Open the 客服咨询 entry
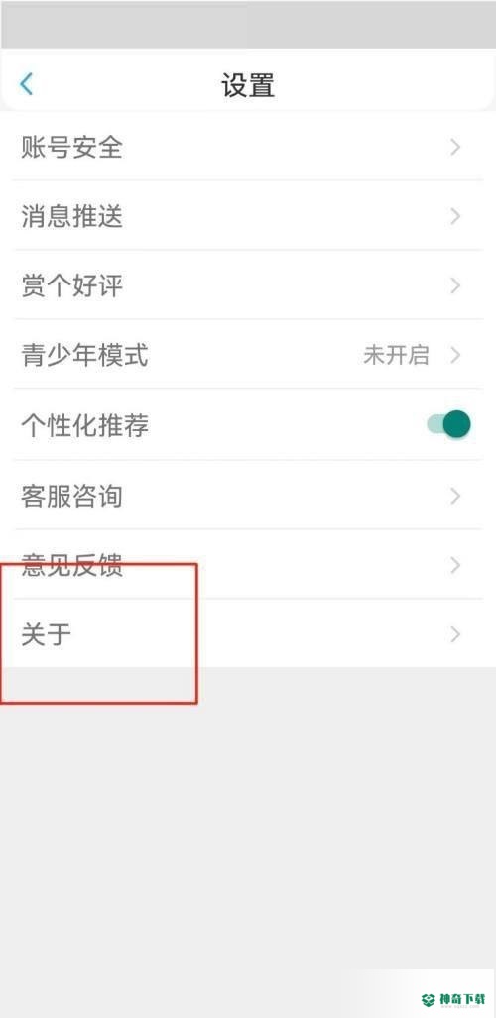The height and width of the screenshot is (1018, 496). click(248, 496)
